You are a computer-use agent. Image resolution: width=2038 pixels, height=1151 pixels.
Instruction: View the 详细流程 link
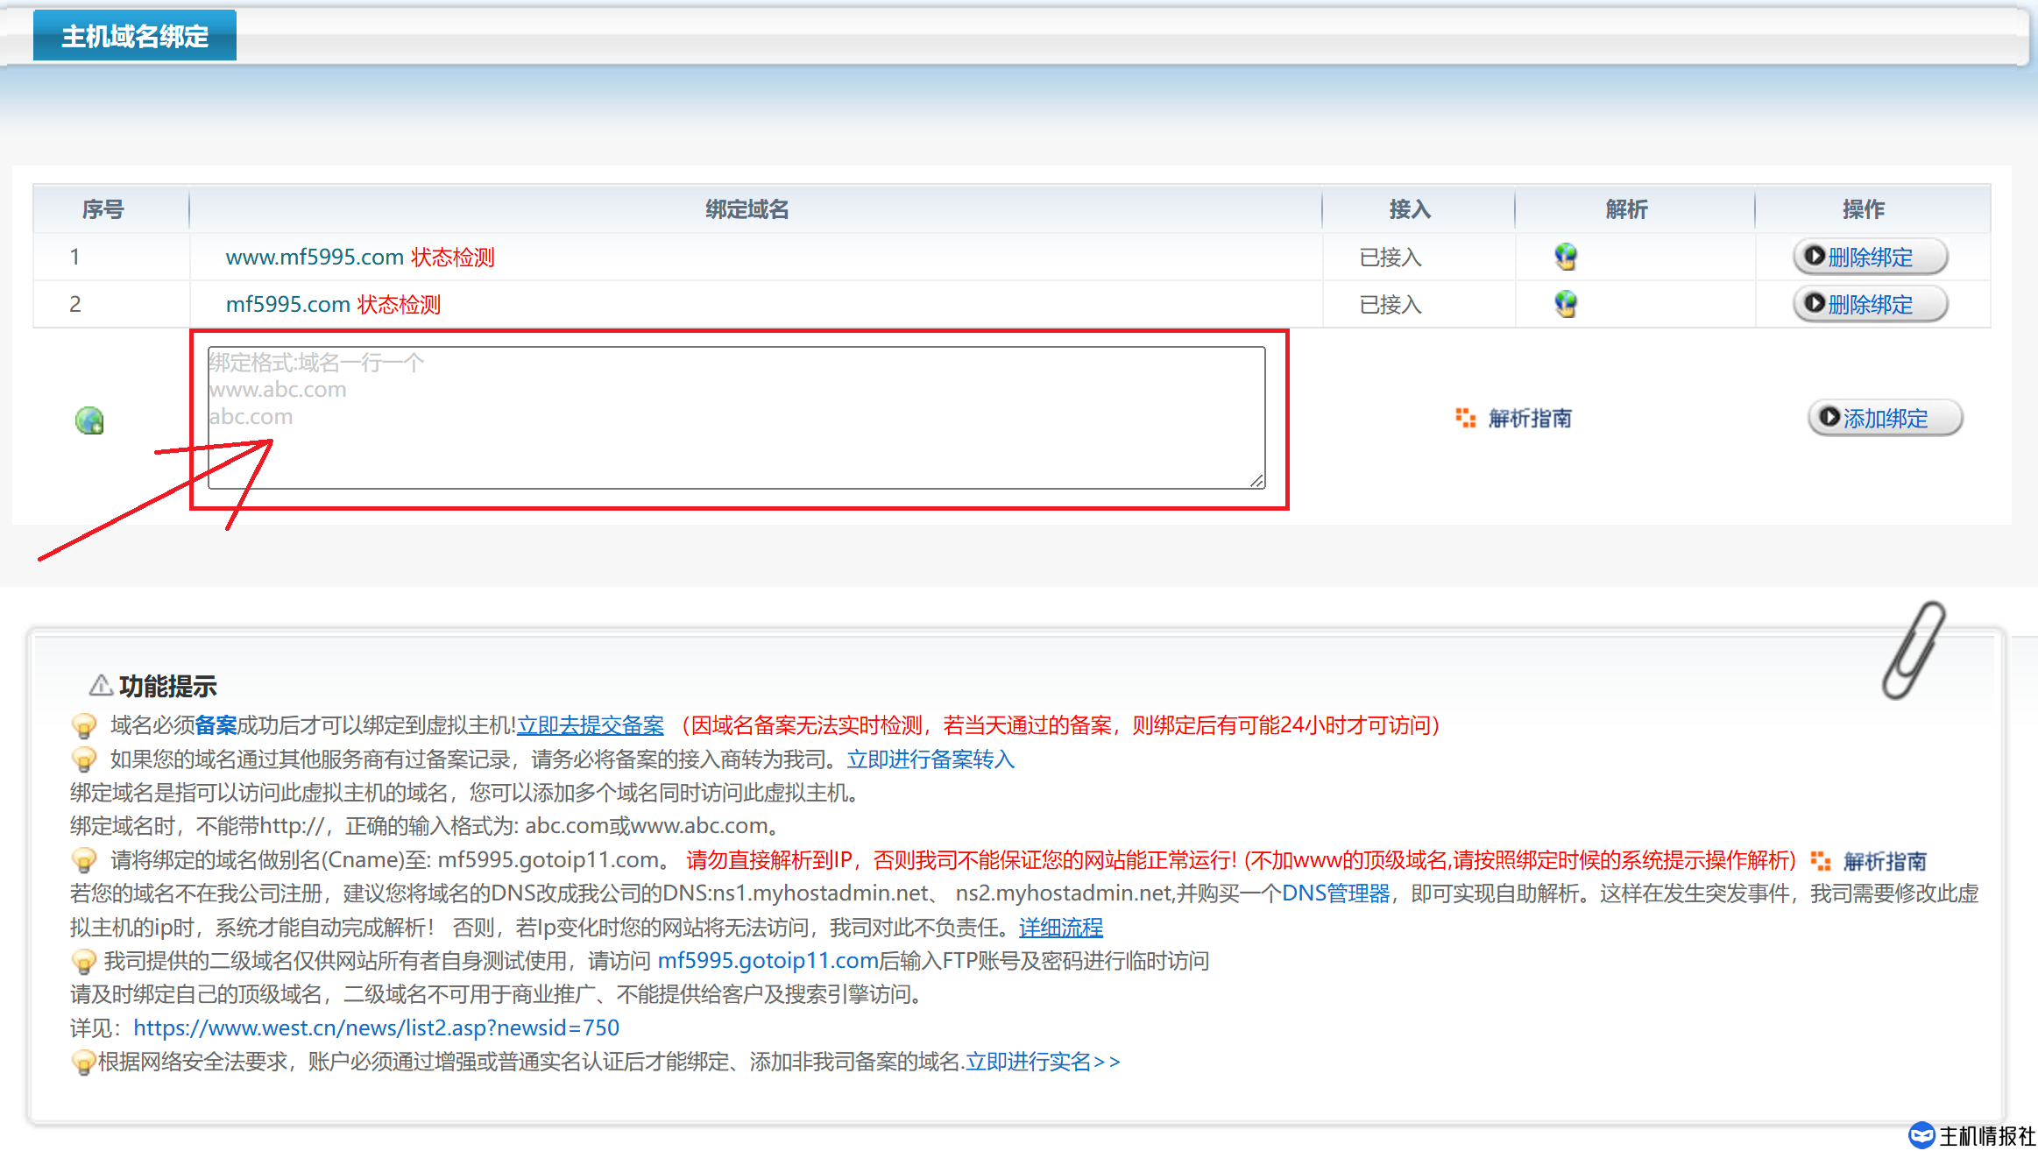[x=1060, y=927]
